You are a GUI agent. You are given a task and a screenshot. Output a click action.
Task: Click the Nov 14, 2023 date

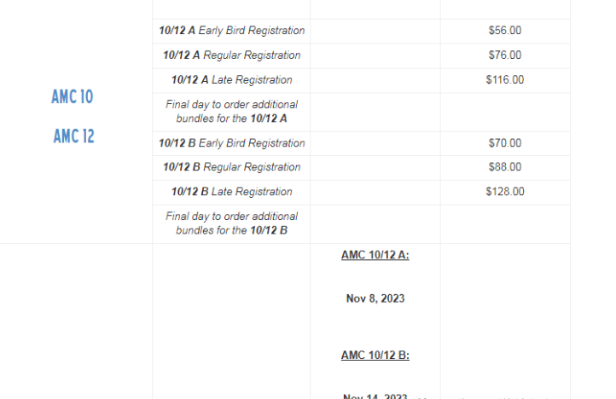click(375, 396)
